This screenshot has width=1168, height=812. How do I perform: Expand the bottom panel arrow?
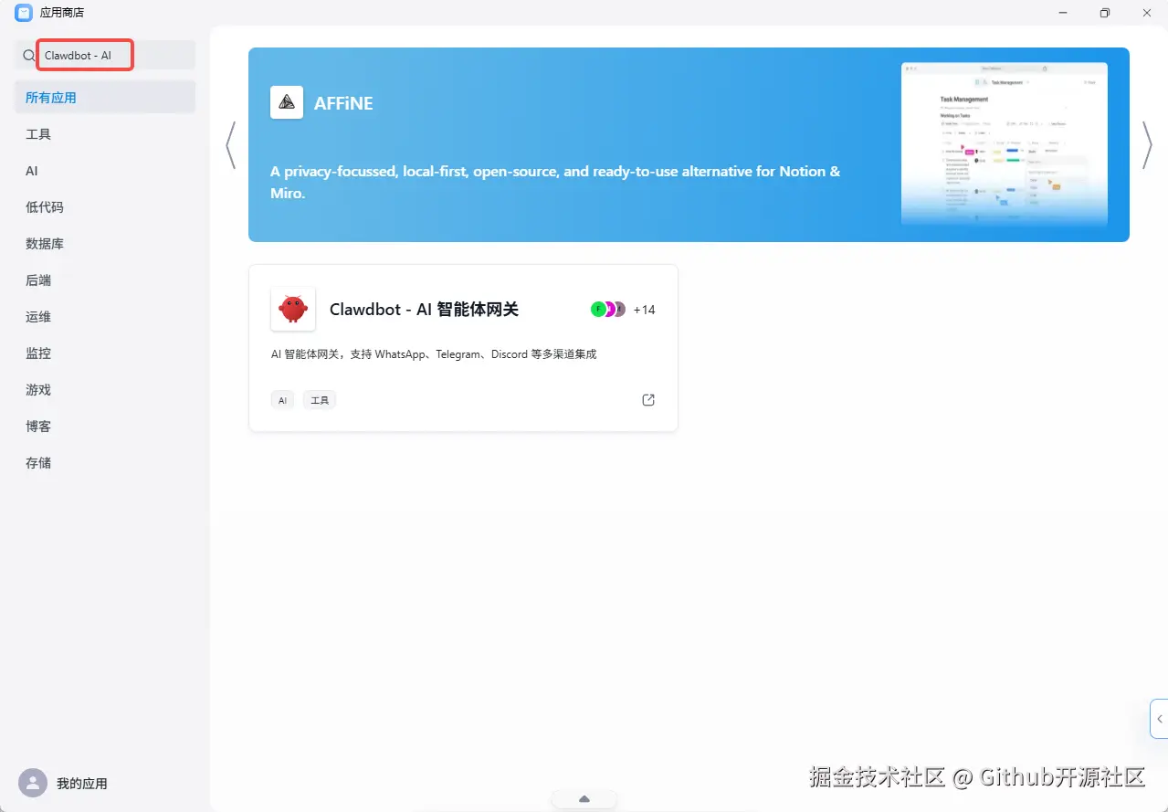(x=584, y=799)
